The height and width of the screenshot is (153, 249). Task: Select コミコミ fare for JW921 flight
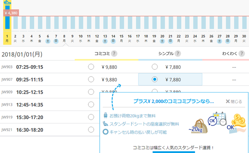point(91,130)
